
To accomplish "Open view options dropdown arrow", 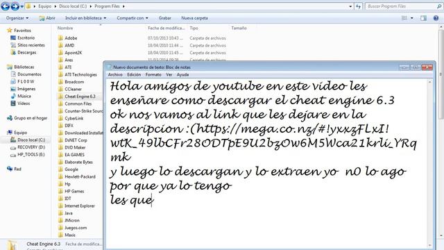I will (x=411, y=18).
